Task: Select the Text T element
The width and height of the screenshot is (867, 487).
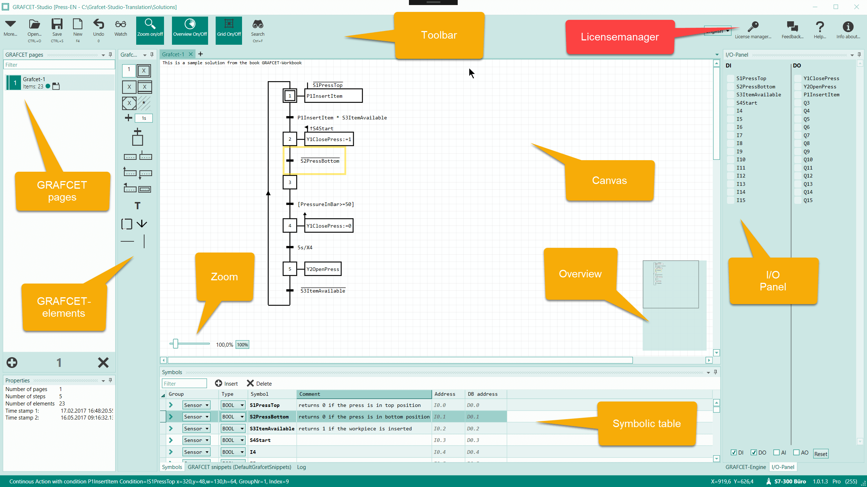Action: click(137, 206)
